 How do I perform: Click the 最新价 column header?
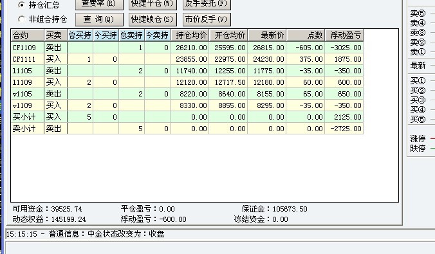267,35
